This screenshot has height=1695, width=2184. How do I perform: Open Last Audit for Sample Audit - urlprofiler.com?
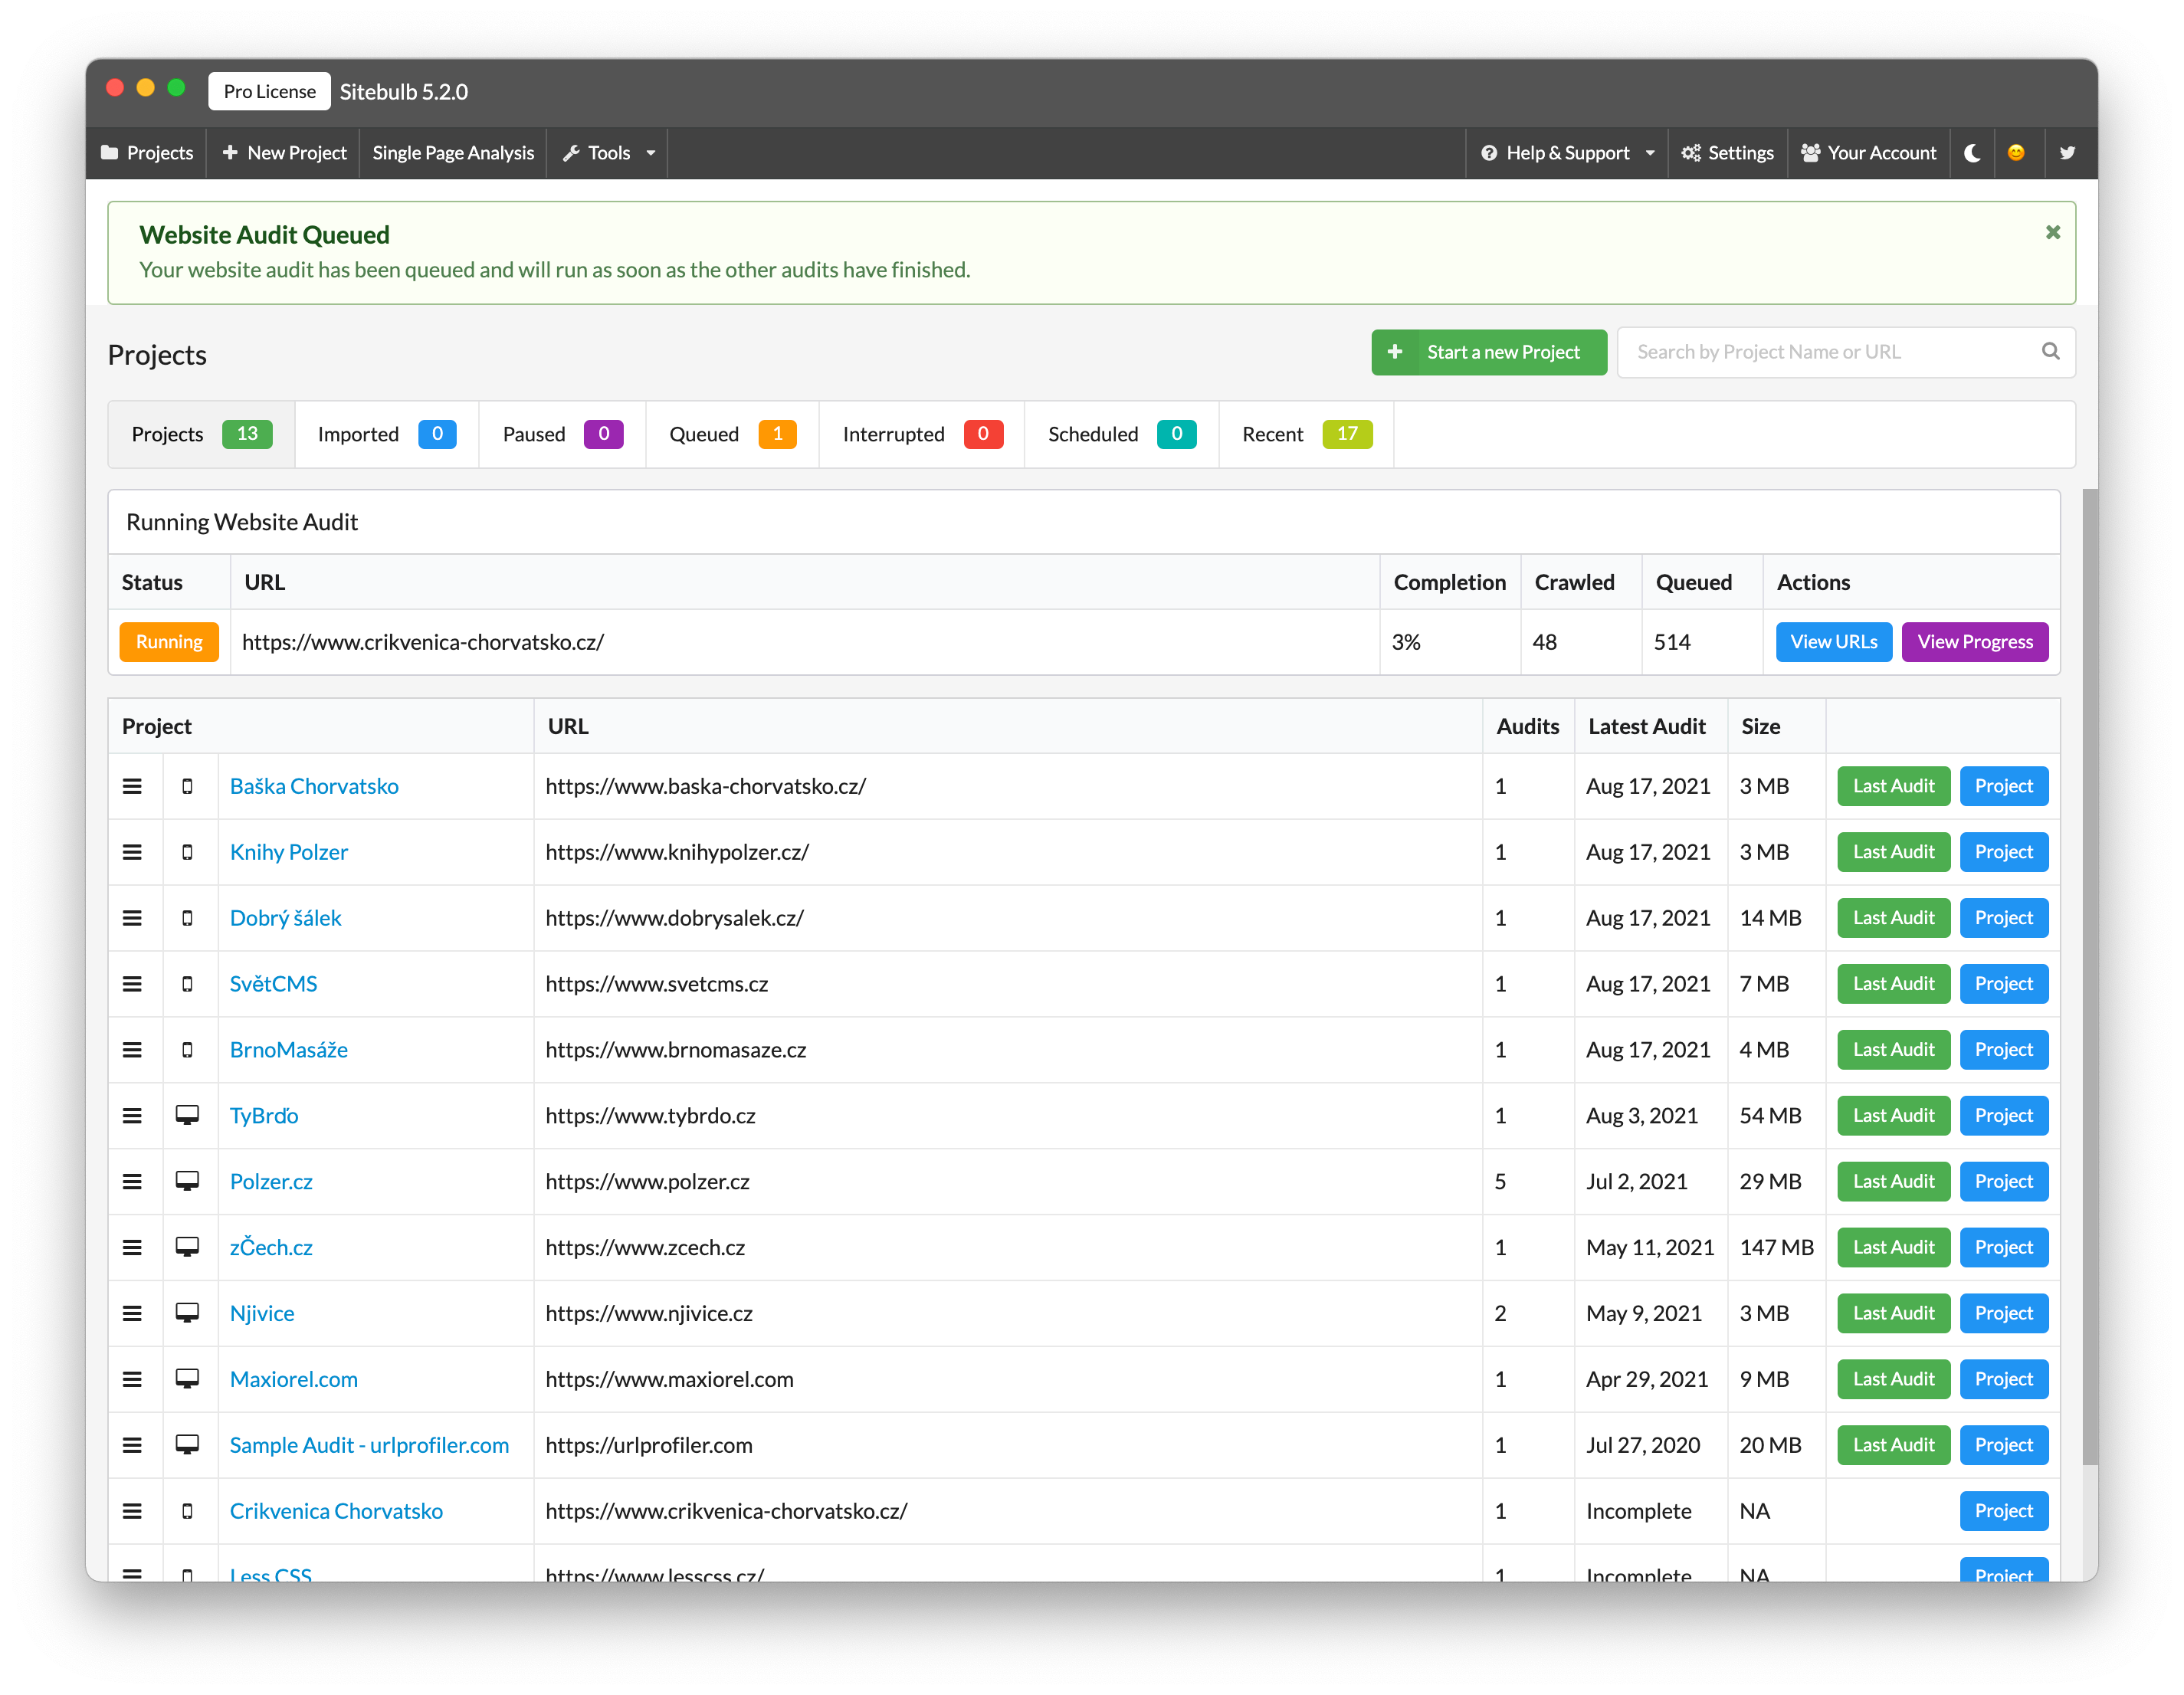[1893, 1446]
